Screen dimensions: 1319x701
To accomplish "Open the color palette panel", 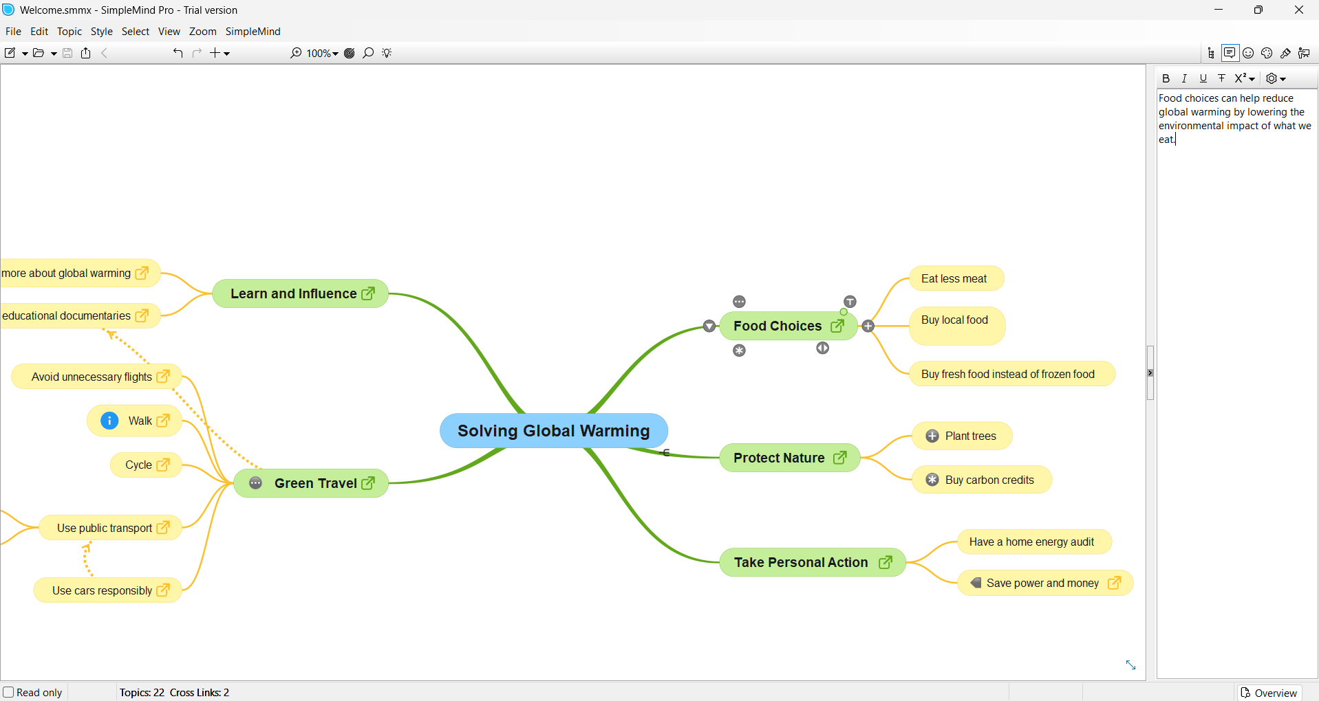I will point(1267,53).
